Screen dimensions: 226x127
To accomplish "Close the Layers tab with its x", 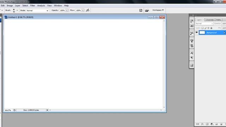I will click(x=203, y=20).
